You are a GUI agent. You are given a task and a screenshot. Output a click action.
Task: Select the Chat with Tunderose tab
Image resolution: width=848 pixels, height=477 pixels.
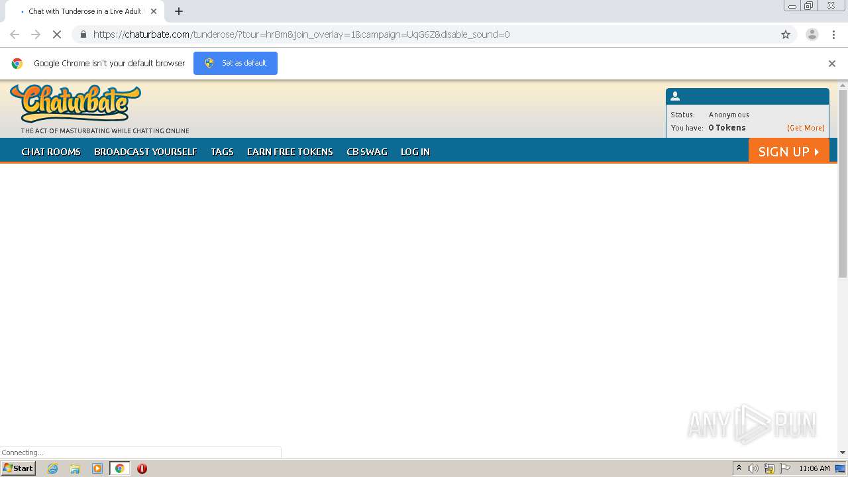(84, 11)
